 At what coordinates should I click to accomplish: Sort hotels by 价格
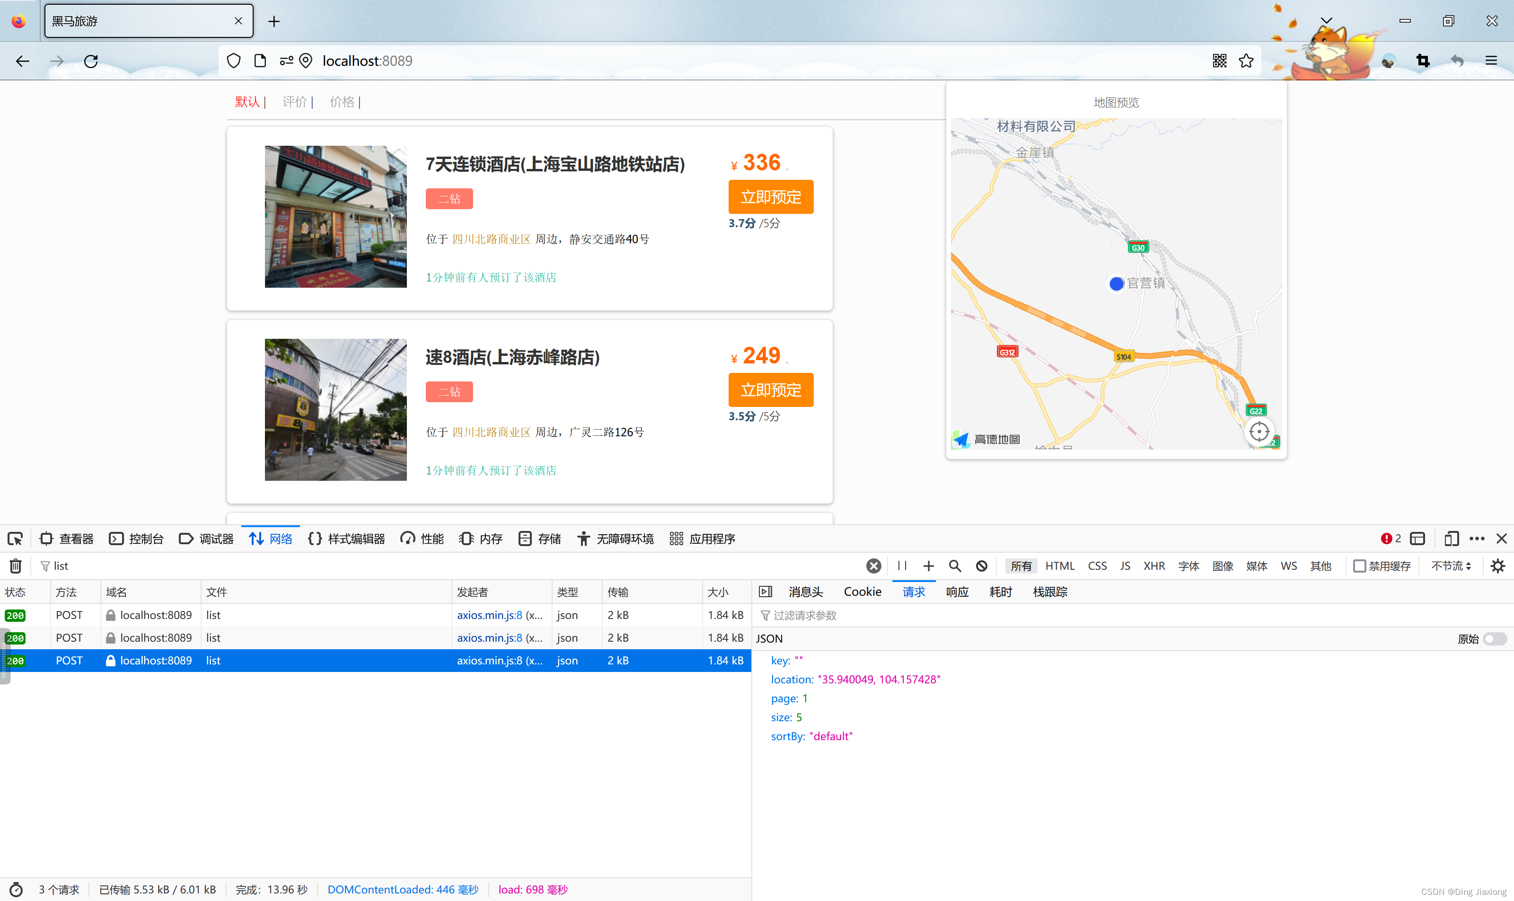pyautogui.click(x=343, y=102)
